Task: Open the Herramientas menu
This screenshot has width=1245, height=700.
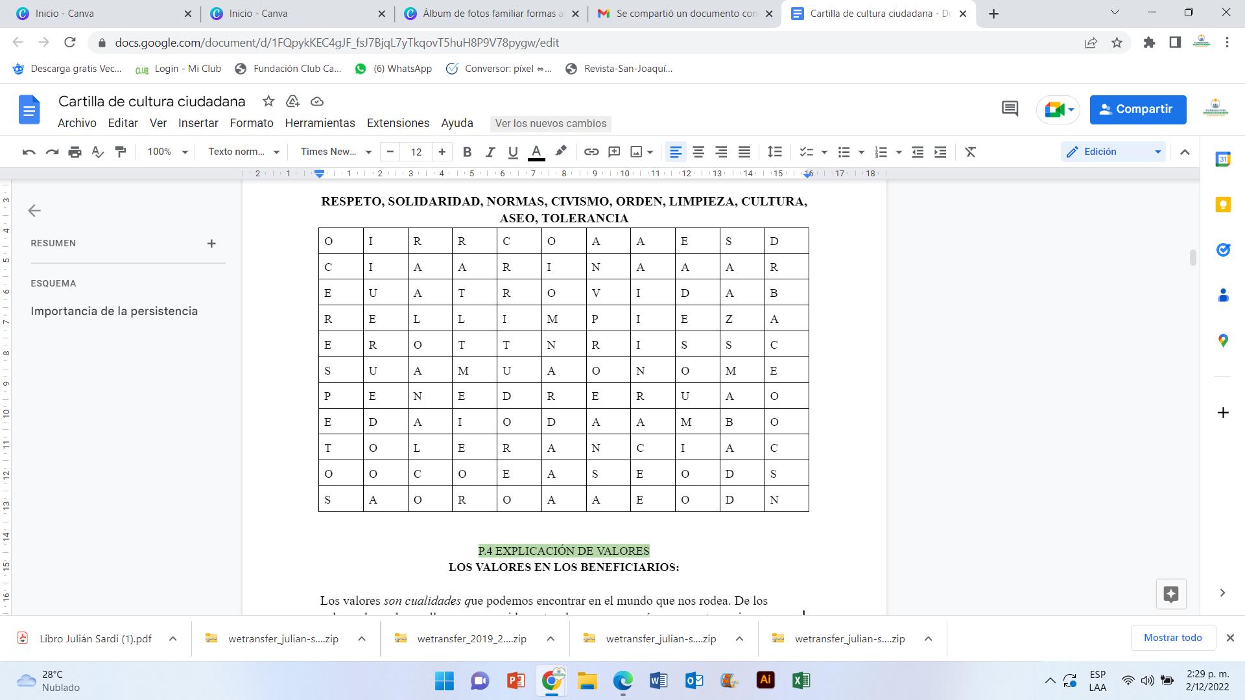Action: click(x=320, y=123)
